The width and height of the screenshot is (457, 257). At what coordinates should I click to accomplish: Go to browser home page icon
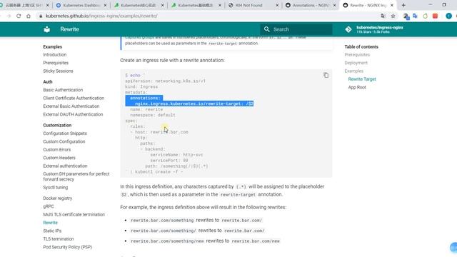[x=29, y=16]
